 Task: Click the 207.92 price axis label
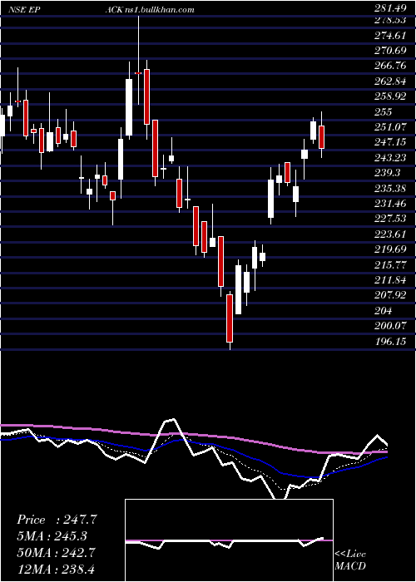pos(390,295)
